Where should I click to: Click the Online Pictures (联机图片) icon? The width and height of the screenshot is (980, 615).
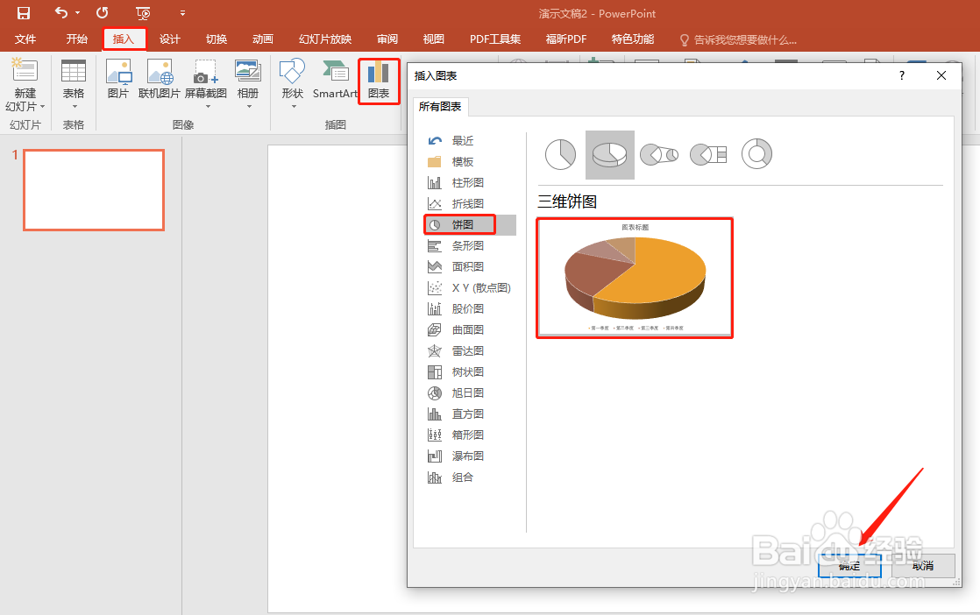click(159, 81)
